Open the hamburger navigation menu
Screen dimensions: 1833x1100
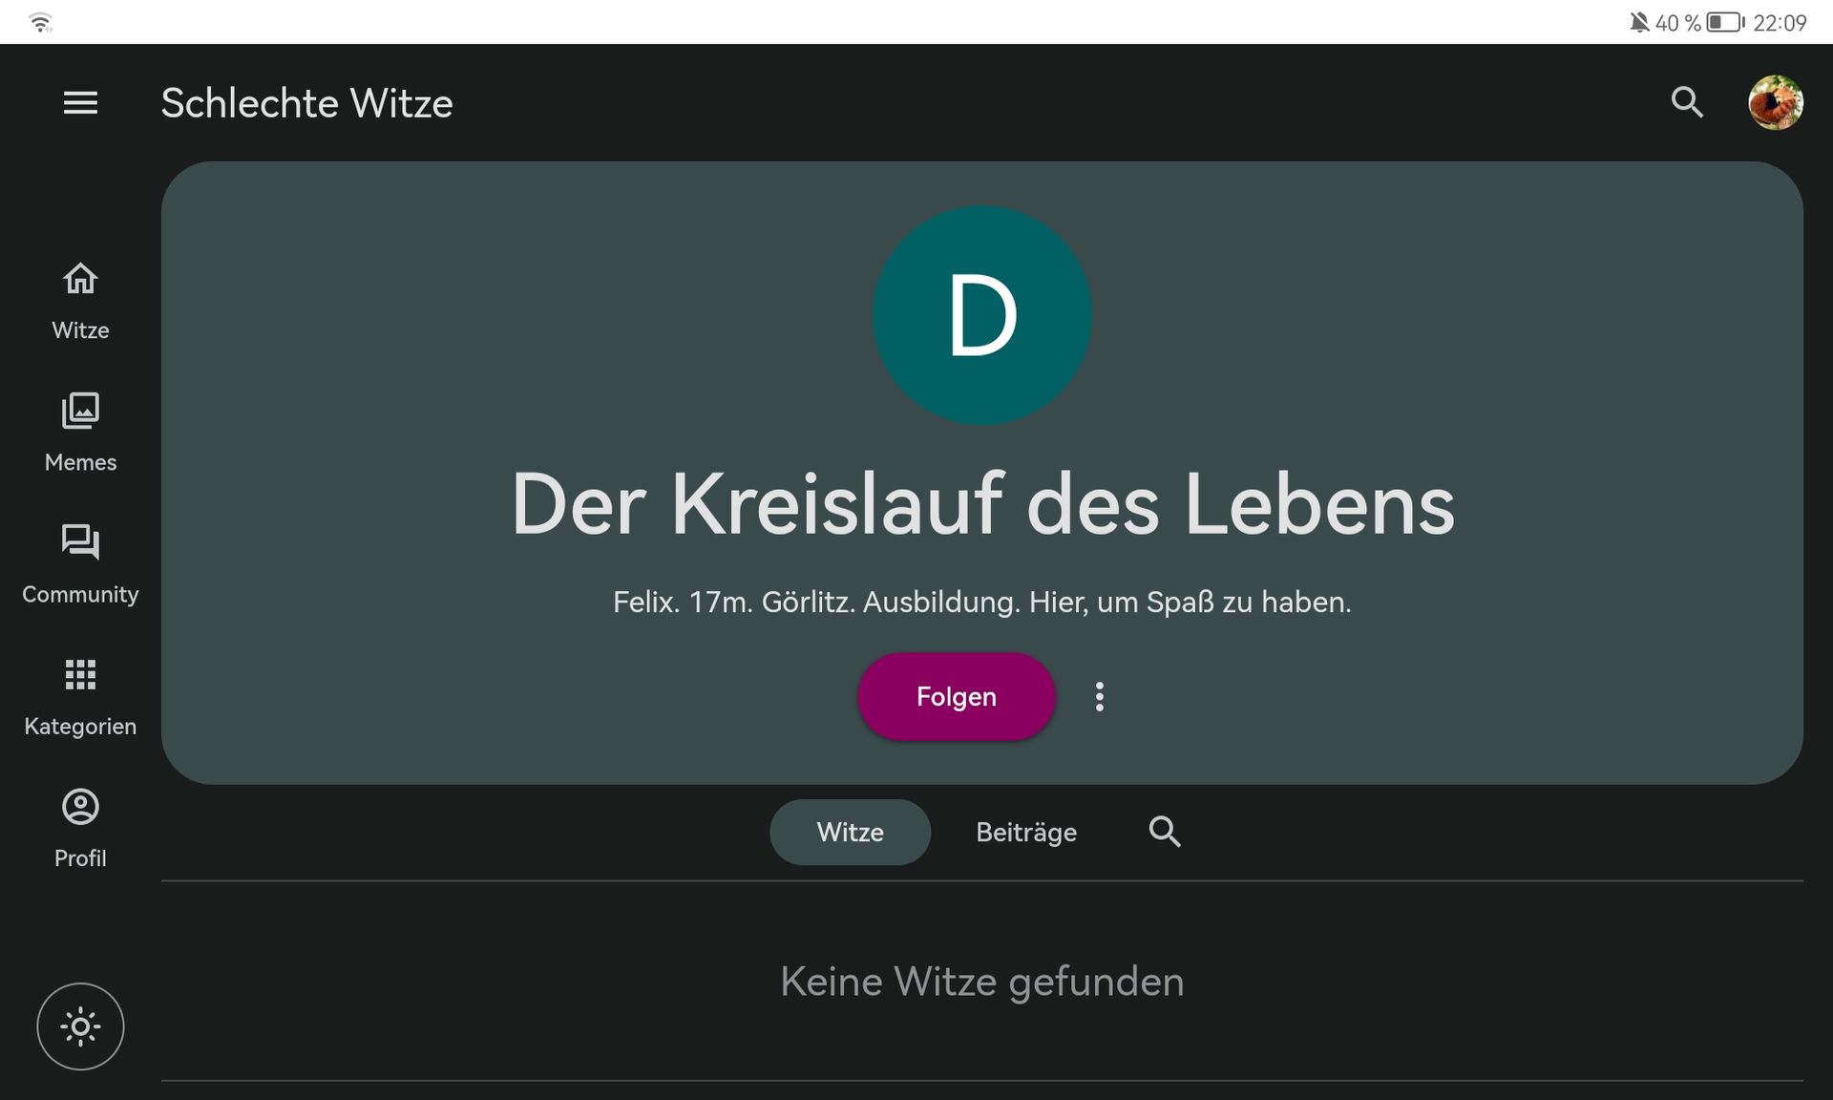(x=80, y=103)
